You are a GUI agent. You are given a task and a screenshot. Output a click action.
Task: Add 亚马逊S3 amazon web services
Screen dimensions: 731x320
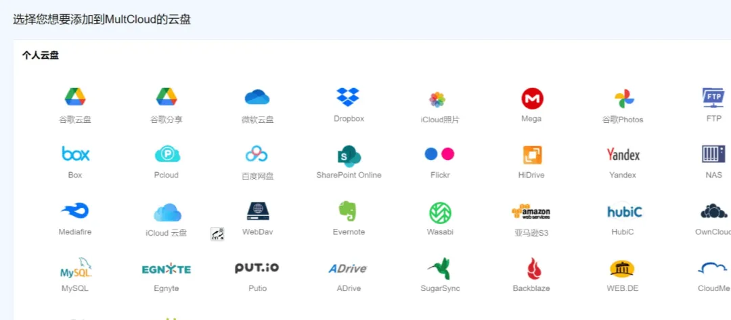pyautogui.click(x=531, y=211)
